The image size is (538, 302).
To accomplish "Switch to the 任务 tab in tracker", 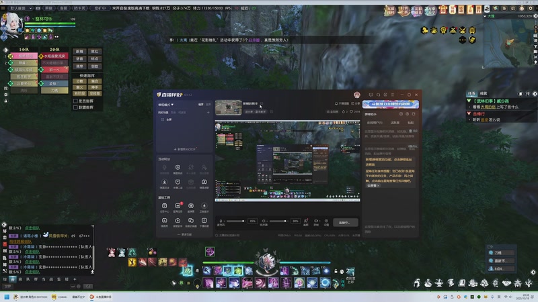I will [x=472, y=93].
